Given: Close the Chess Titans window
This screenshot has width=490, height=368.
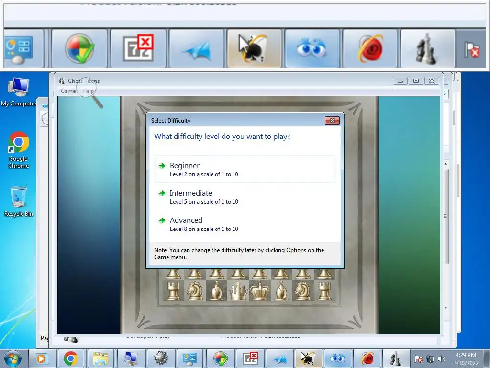Looking at the screenshot, I should pyautogui.click(x=432, y=81).
